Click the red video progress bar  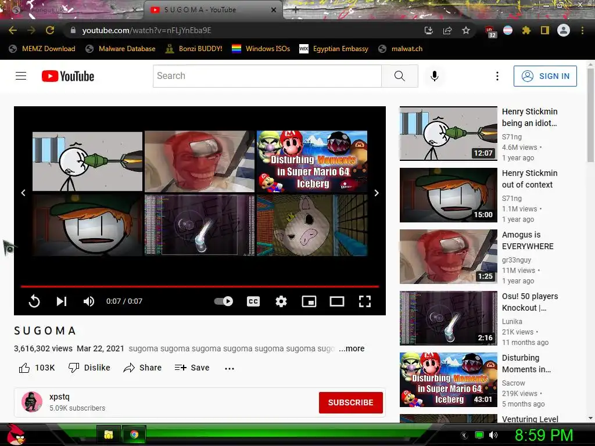tap(200, 286)
